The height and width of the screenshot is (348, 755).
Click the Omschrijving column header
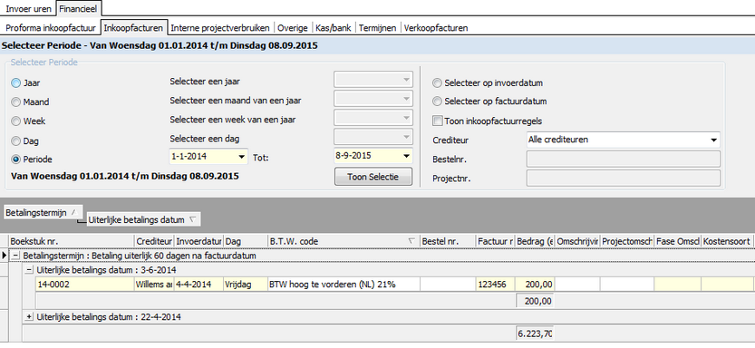coord(577,242)
